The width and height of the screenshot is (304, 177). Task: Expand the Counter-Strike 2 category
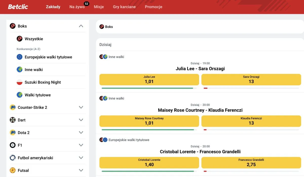point(81,107)
